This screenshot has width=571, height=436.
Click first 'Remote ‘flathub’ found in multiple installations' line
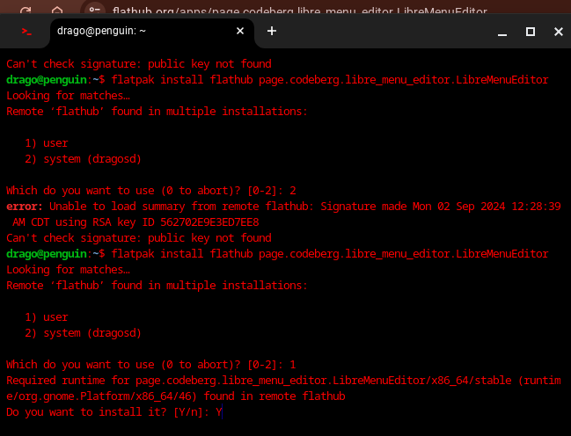tap(157, 112)
